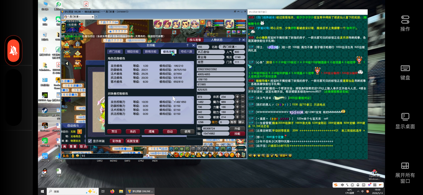Click the 炼药 button
Image resolution: width=423 pixels, height=195 pixels.
(x=133, y=132)
